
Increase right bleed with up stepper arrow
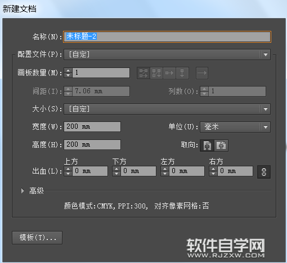point(213,169)
